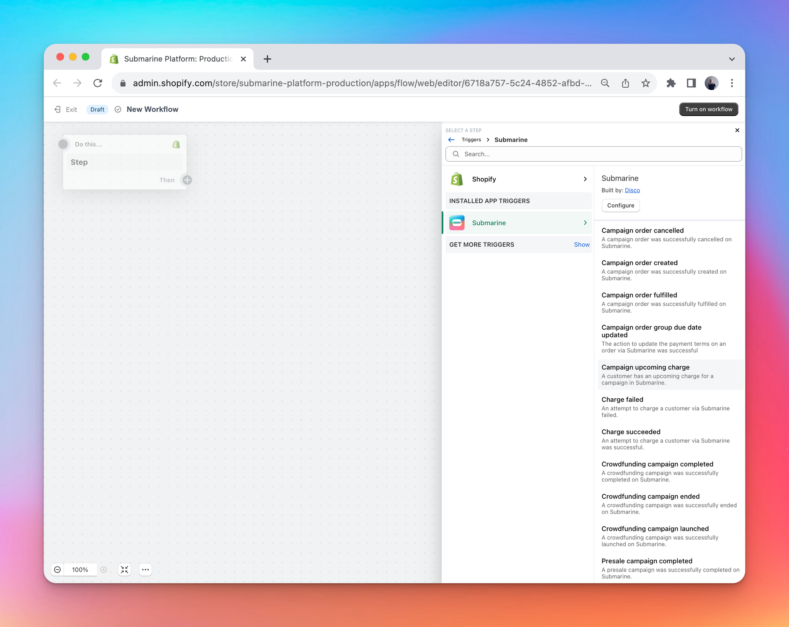
Task: Toggle the browser side panel icon
Action: pos(691,83)
